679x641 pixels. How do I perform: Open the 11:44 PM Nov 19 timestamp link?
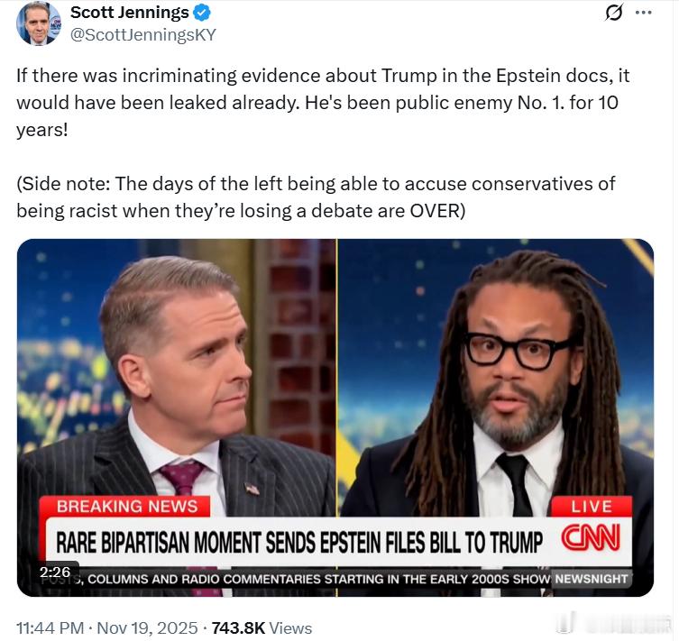[x=106, y=627]
